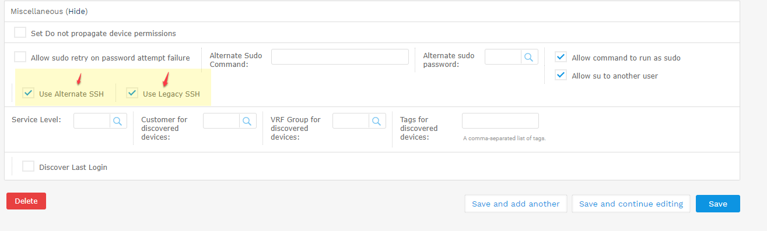Enable sudo retry on password failure
This screenshot has height=231, width=767.
pos(20,57)
